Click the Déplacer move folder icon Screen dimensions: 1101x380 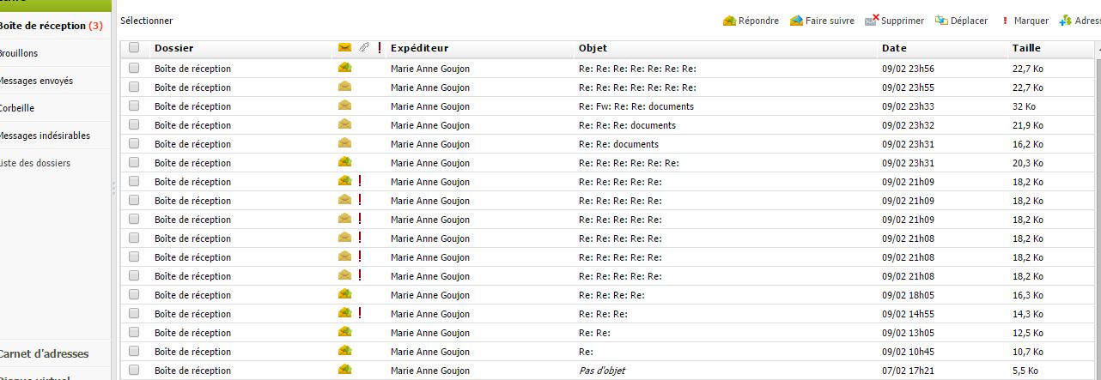941,21
